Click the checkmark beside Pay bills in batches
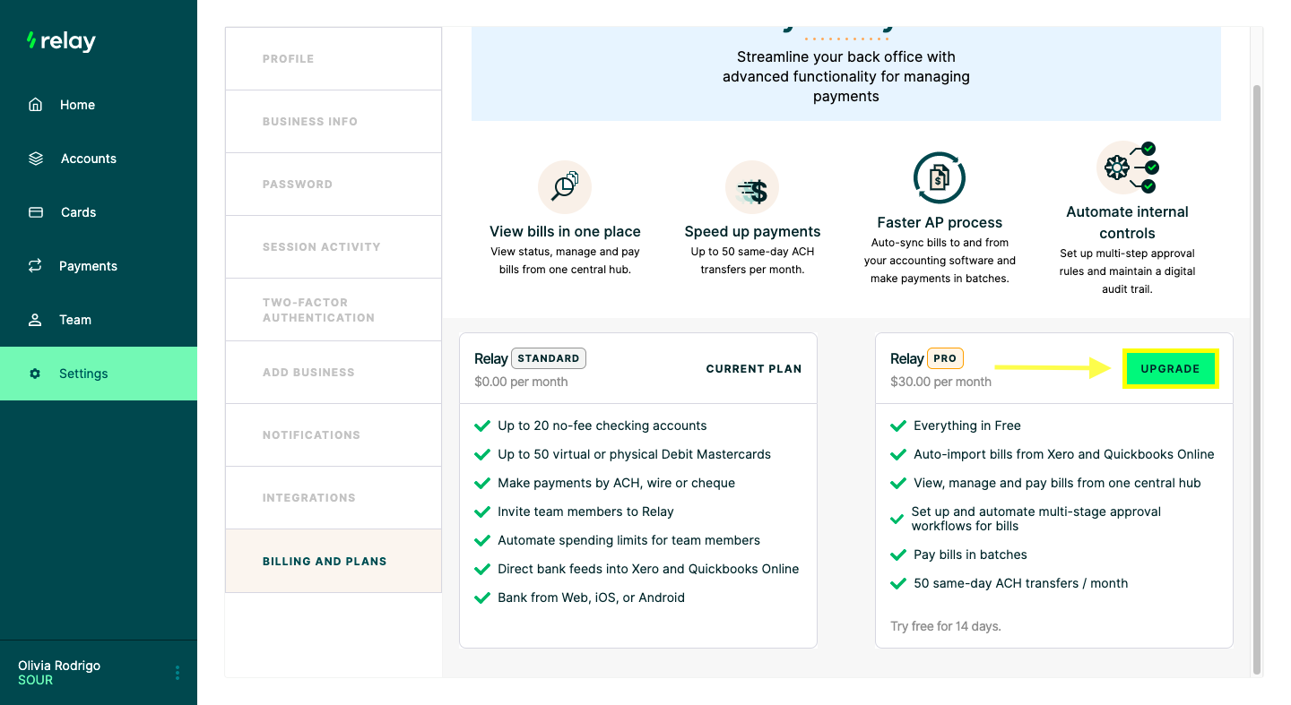The image size is (1291, 705). (897, 555)
